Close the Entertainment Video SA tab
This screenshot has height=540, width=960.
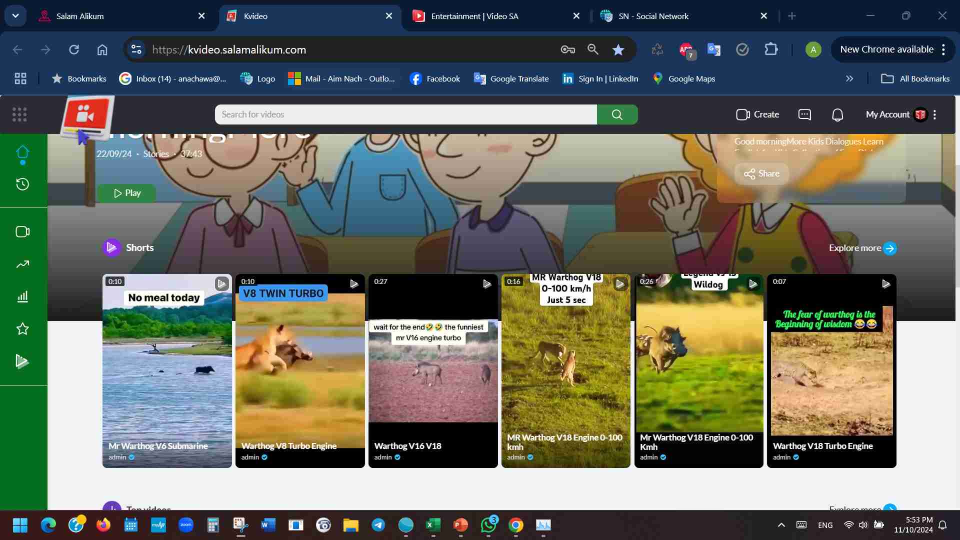pyautogui.click(x=576, y=16)
